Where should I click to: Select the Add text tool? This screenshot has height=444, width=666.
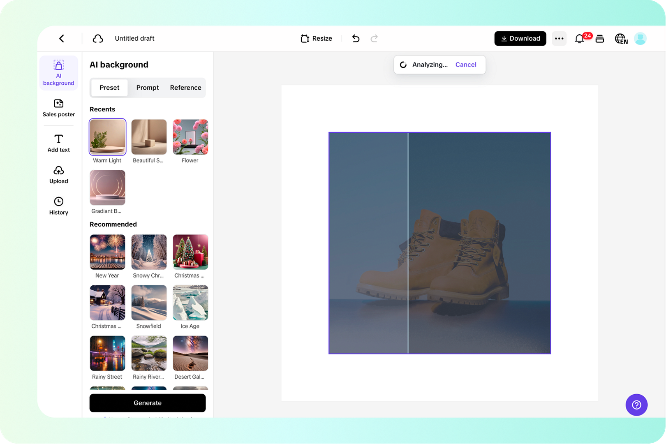pyautogui.click(x=59, y=143)
